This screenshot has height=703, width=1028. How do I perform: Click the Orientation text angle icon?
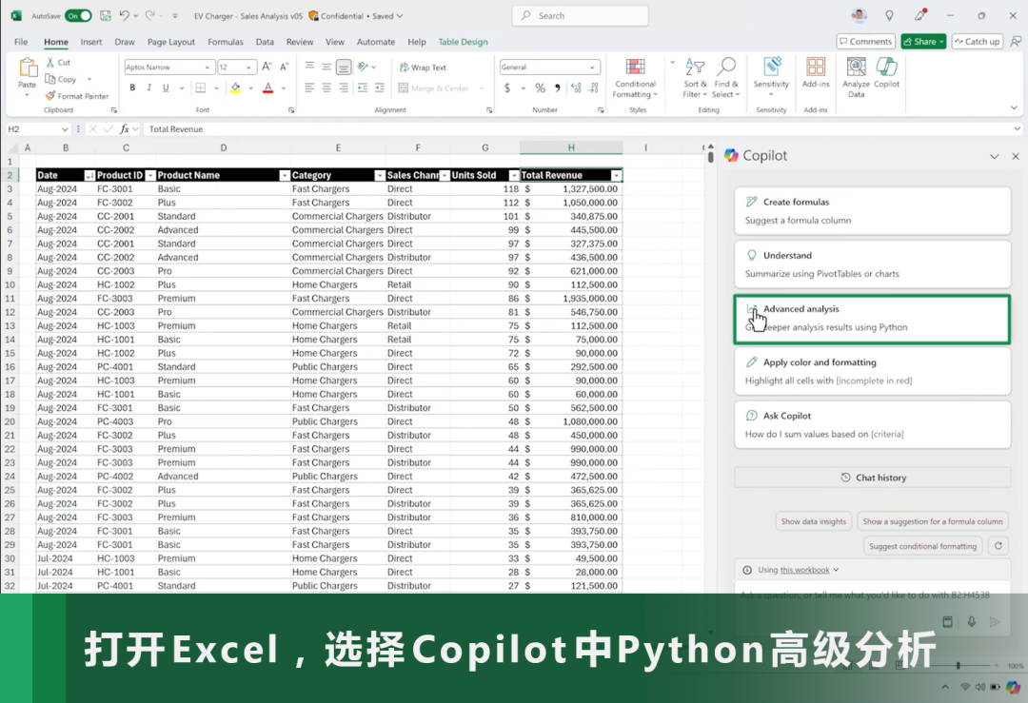tap(363, 67)
